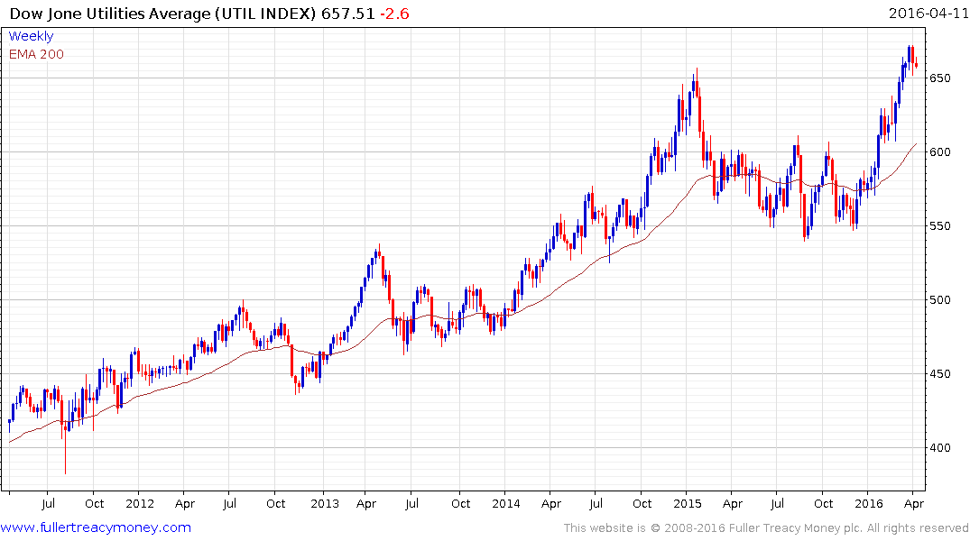The image size is (970, 541).
Task: Select the price change value -2.6
Action: tap(394, 14)
